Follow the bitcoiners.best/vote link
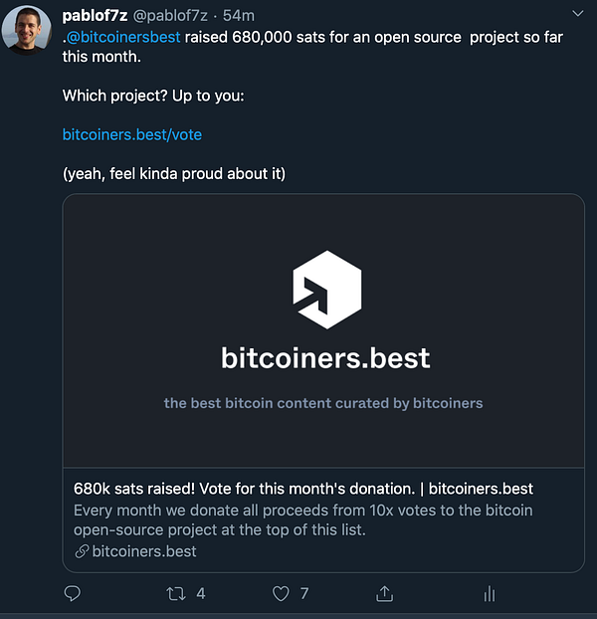The image size is (597, 619). point(132,134)
